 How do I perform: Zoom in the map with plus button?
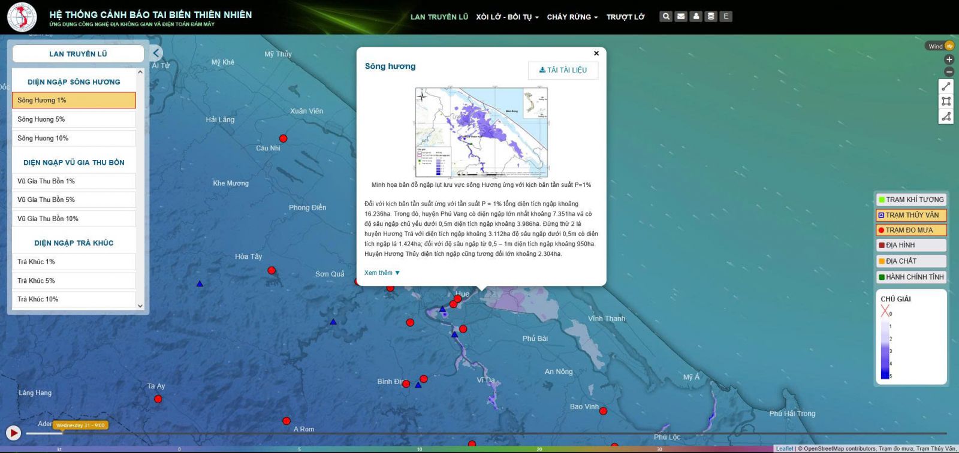tap(949, 59)
